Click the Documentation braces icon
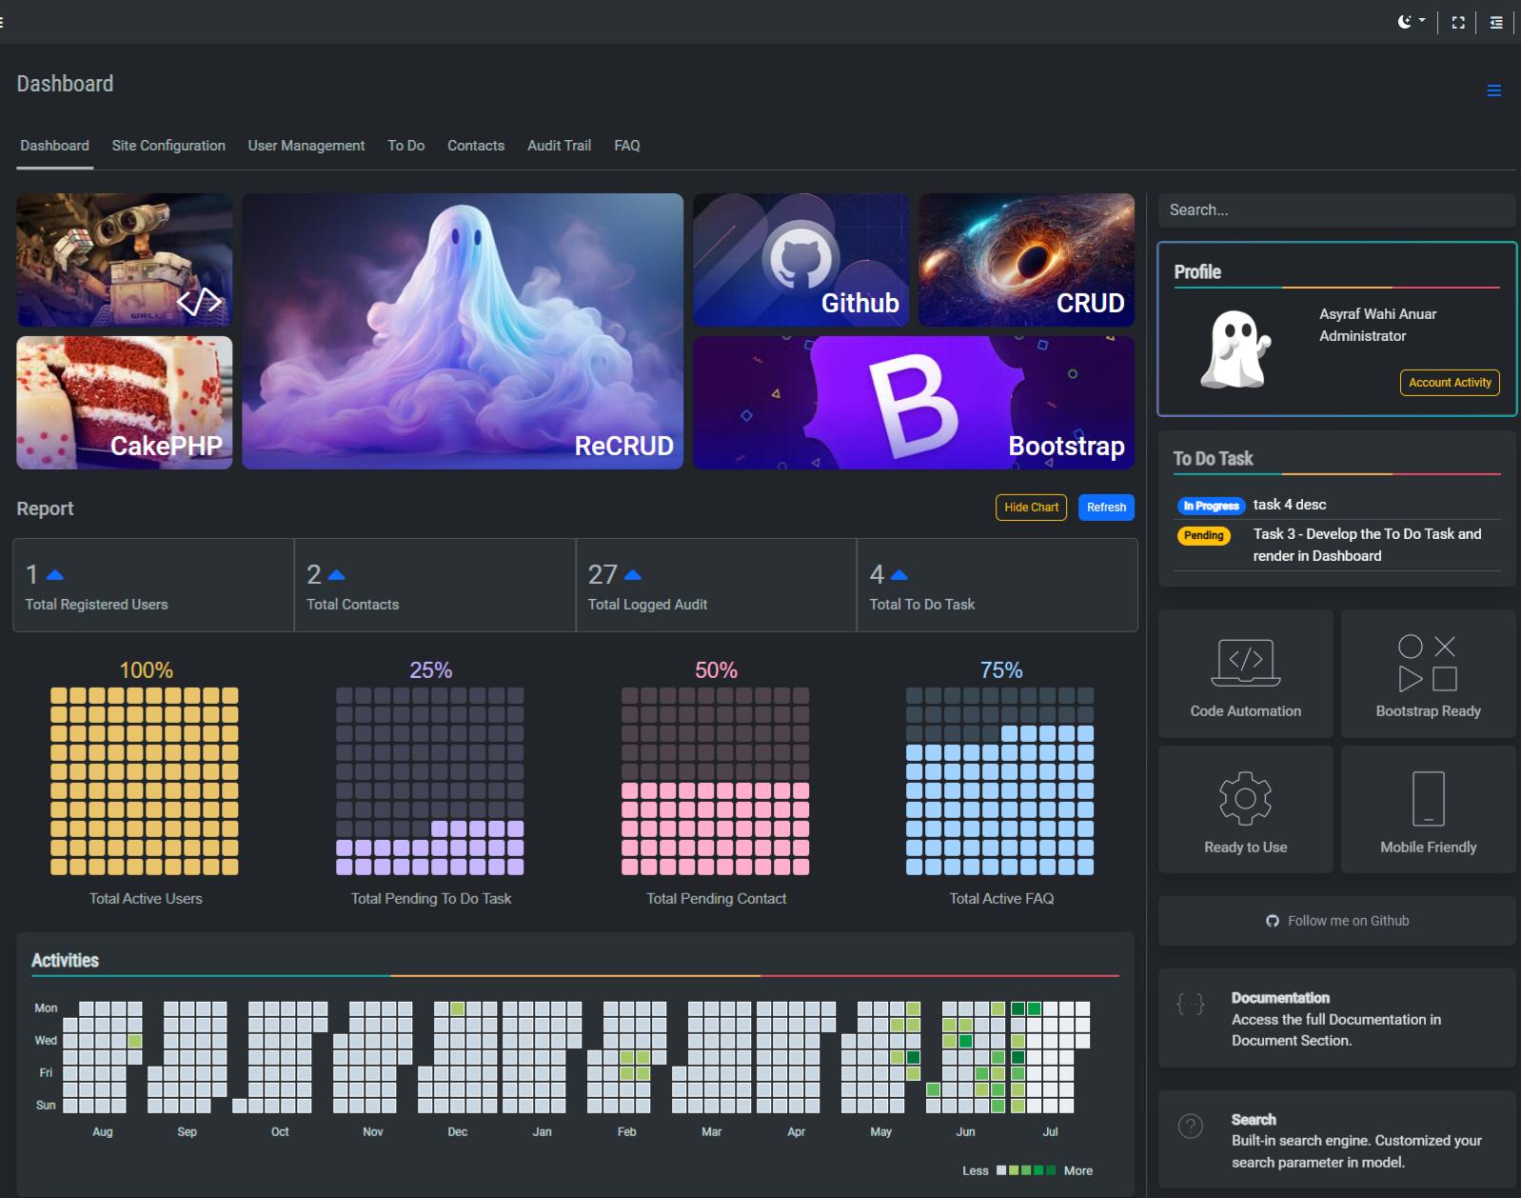 1190,1004
